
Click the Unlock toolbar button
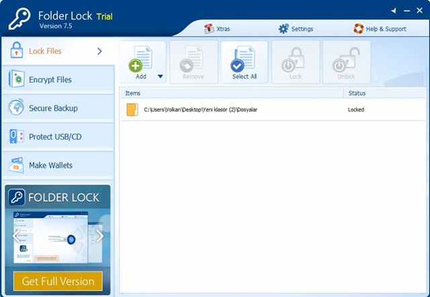pyautogui.click(x=347, y=62)
